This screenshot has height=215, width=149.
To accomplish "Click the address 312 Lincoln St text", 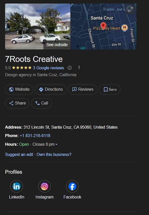I will [x=70, y=127].
